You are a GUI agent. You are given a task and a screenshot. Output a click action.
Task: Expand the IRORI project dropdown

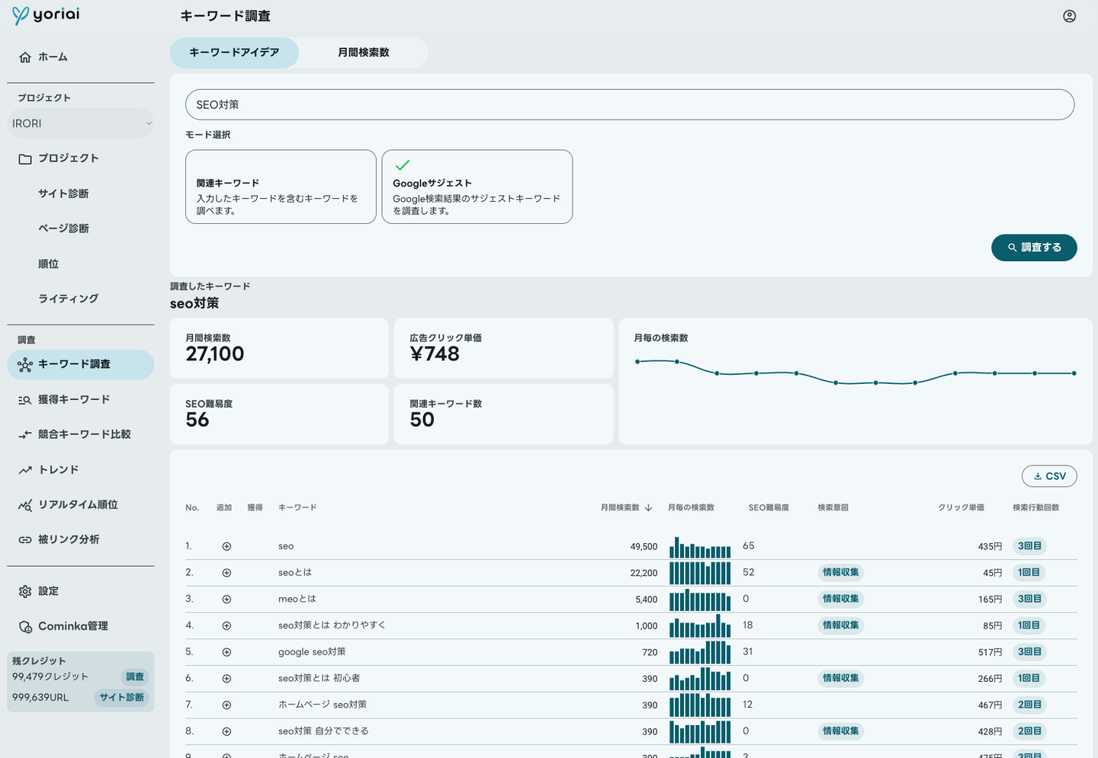(80, 123)
